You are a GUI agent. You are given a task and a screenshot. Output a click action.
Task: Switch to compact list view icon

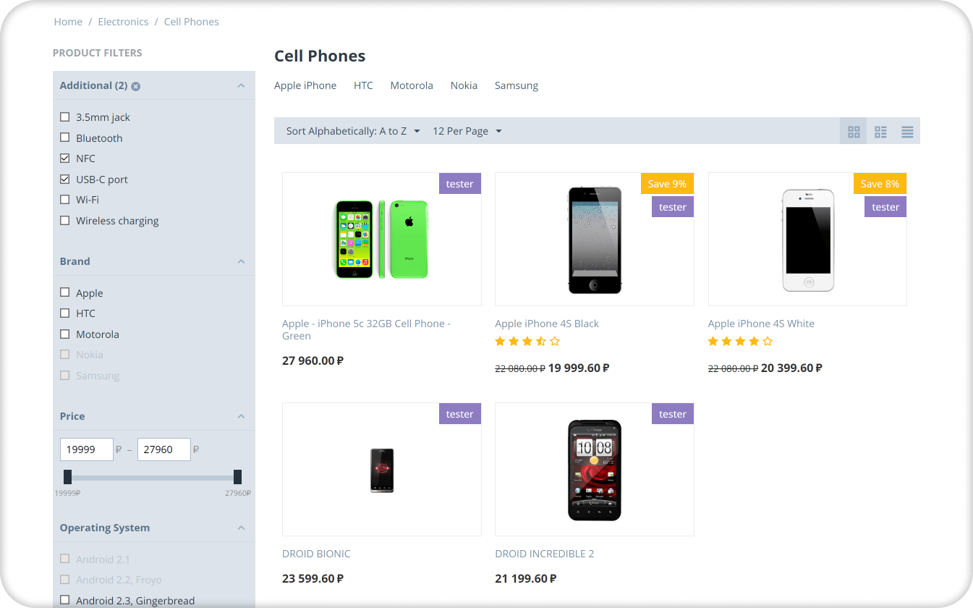(x=880, y=132)
